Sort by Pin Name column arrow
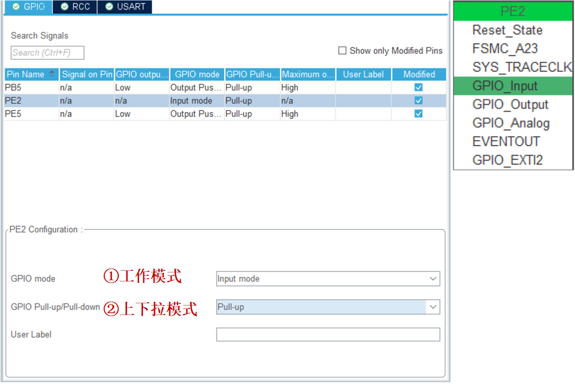 click(52, 74)
